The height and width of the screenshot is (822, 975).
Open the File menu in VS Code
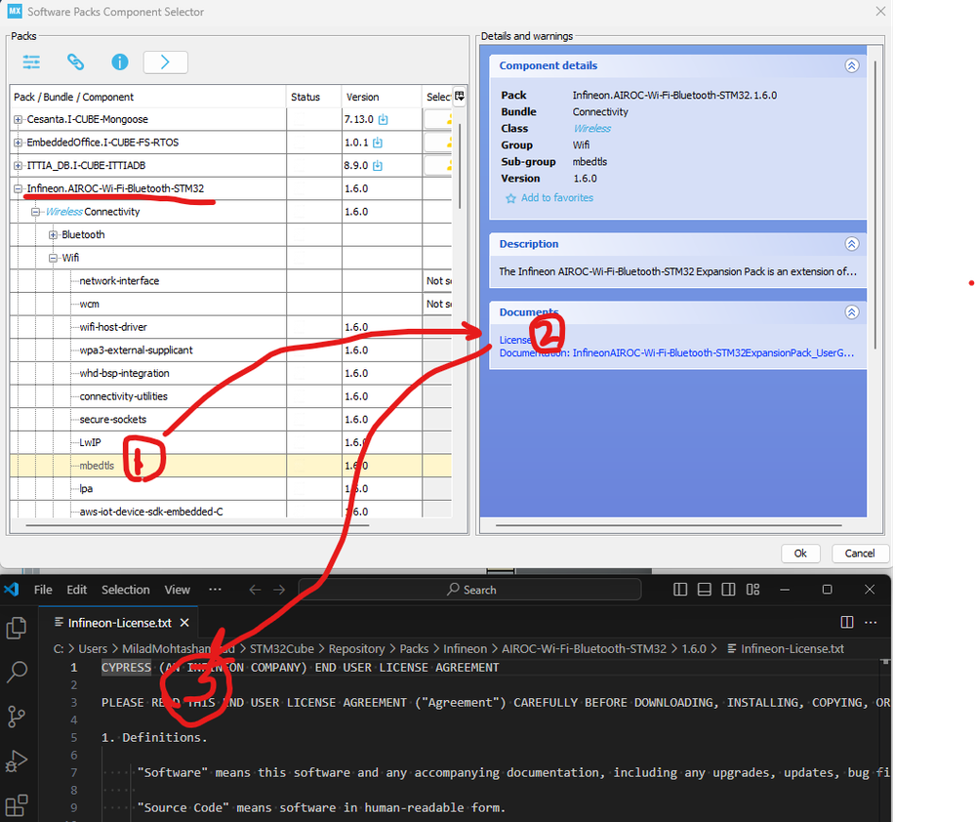(x=43, y=590)
